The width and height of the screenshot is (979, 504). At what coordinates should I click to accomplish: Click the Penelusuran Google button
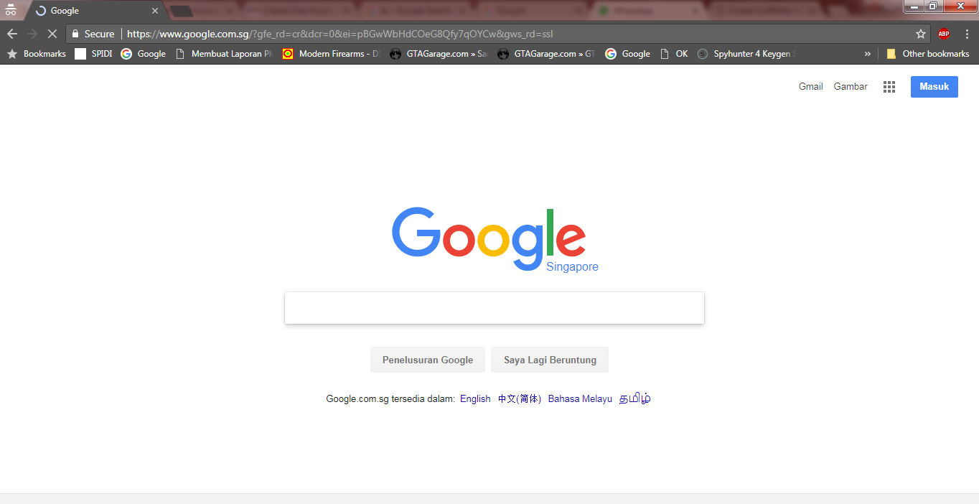click(428, 360)
